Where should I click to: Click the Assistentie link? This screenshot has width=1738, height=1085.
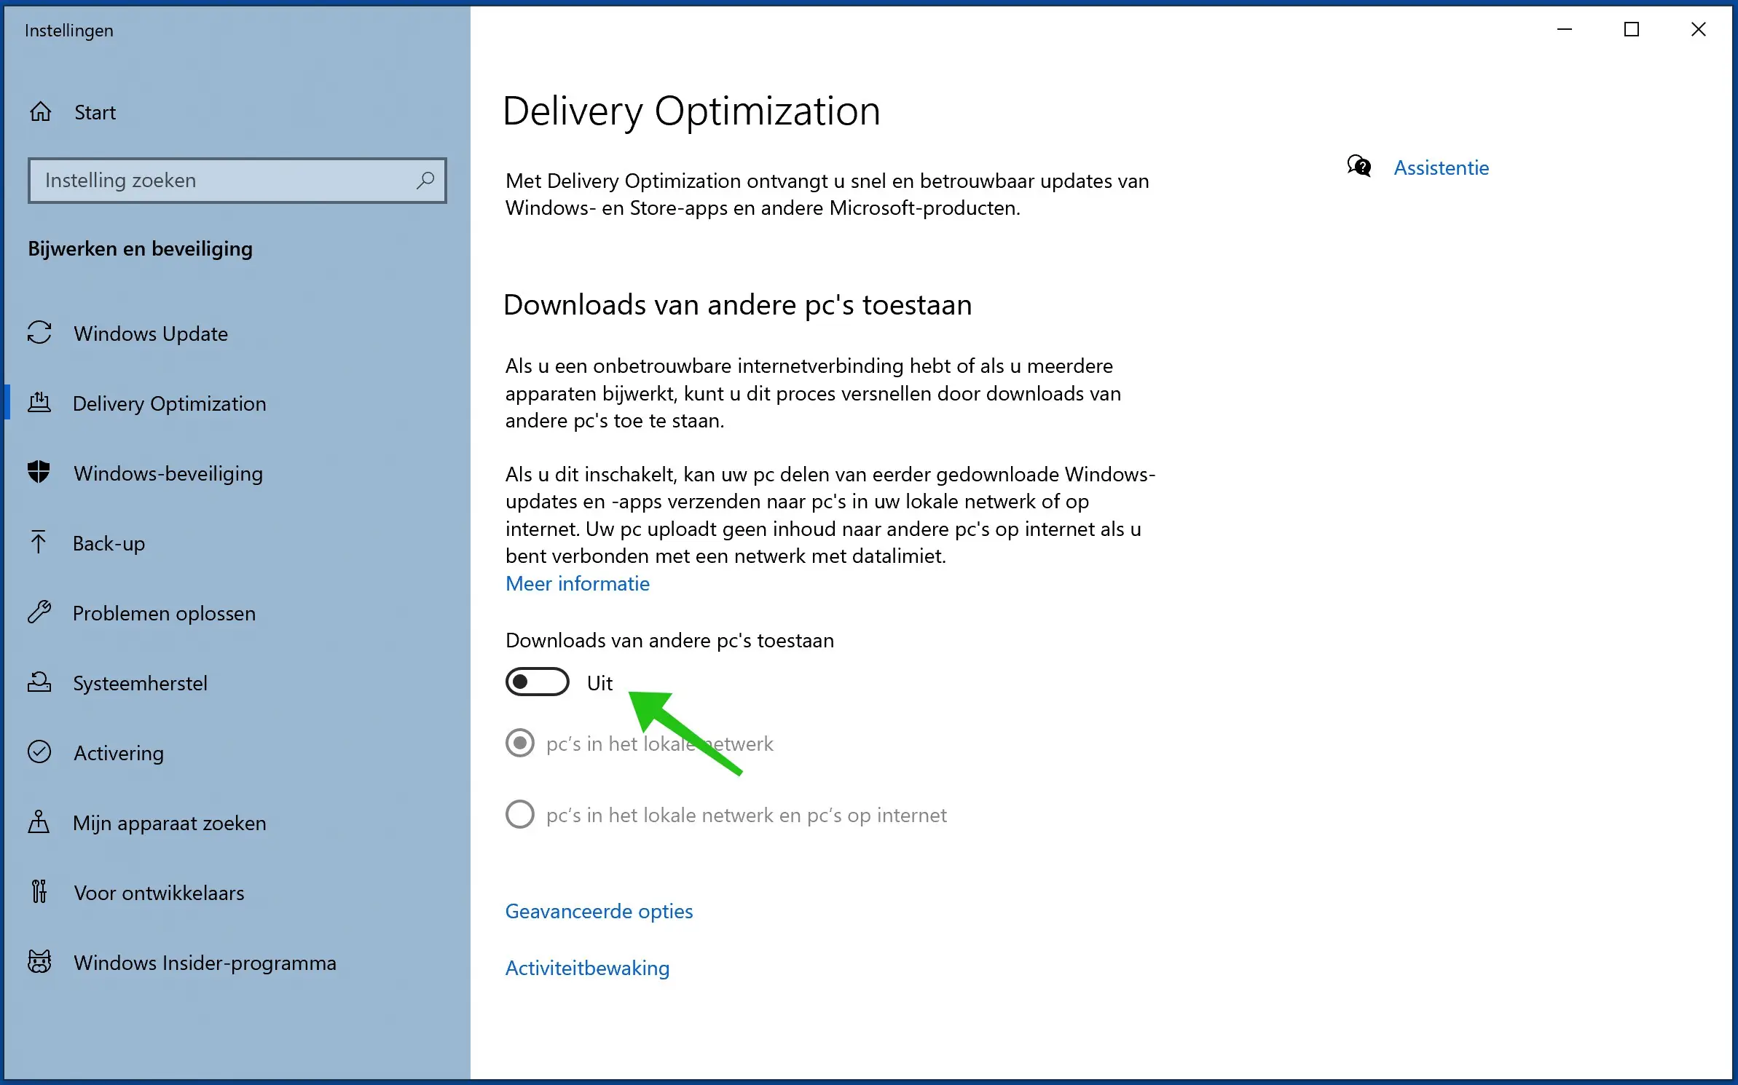point(1441,167)
